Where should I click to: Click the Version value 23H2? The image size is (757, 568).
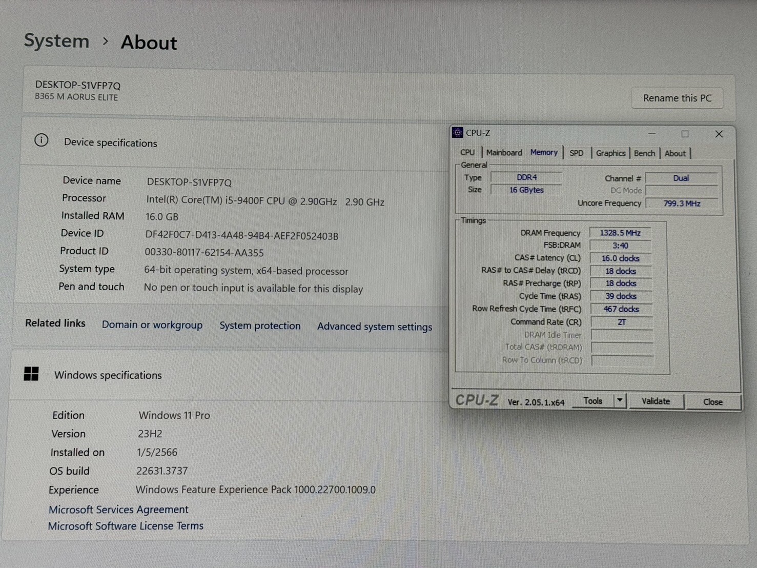(150, 434)
